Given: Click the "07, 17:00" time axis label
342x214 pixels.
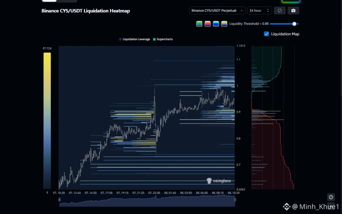Looking at the screenshot, I should (x=107, y=193).
